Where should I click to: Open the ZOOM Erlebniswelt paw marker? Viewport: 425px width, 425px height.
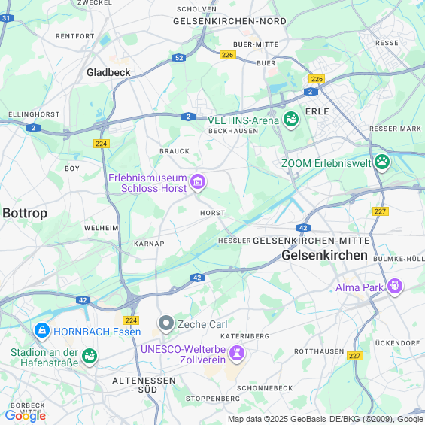click(x=382, y=162)
